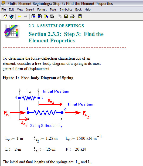Click the Lo := 1·m definition

tap(14, 138)
